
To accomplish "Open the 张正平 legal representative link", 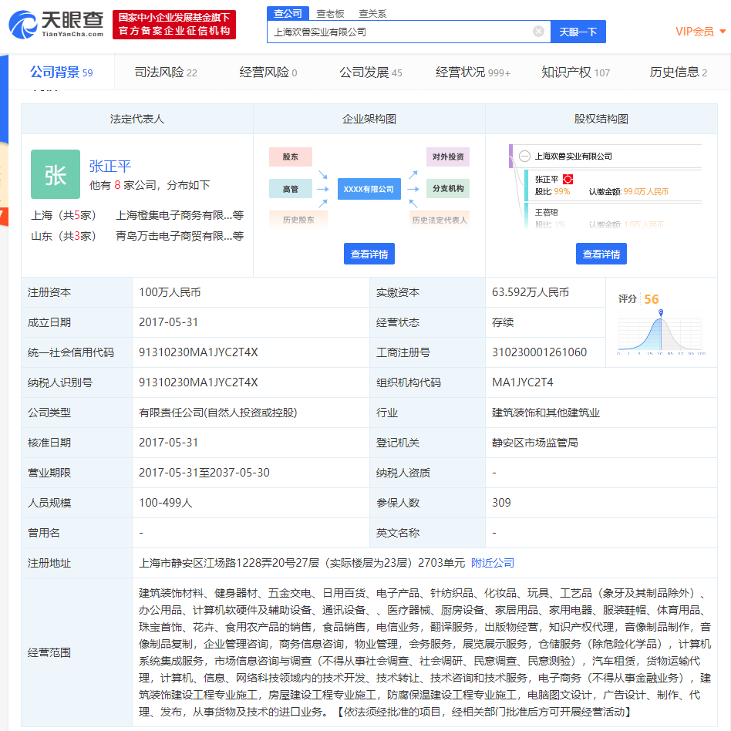I will coord(110,166).
